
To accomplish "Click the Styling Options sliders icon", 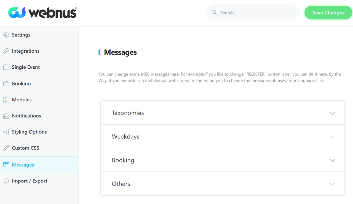I will click(x=6, y=132).
